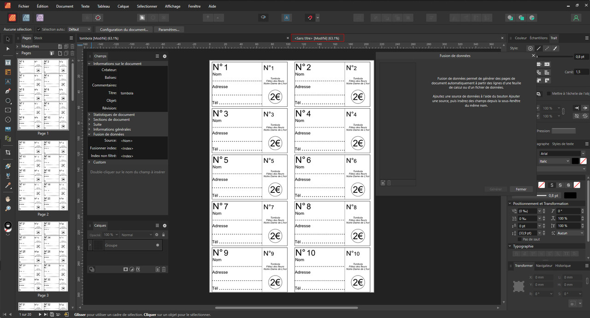Screen dimensions: 590x318
Task: Open the Preflight icon in toolbar
Action: tap(263, 17)
